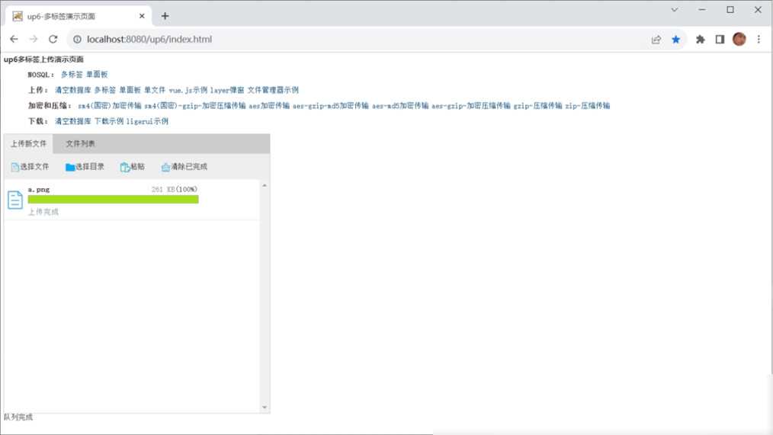Click the site info icon beside localhost URL

click(78, 39)
